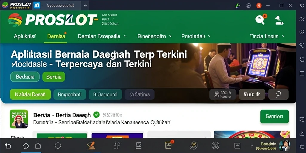This screenshot has height=153, width=306.
Task: Click the PROSLOT globe logo in header
Action: 15,20
